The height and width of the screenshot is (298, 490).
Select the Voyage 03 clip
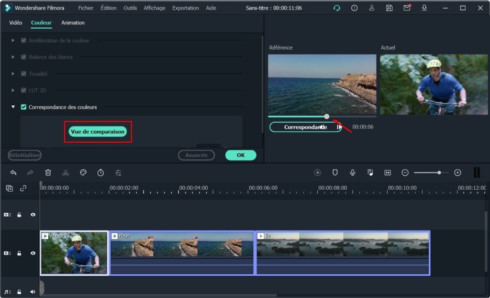point(74,253)
